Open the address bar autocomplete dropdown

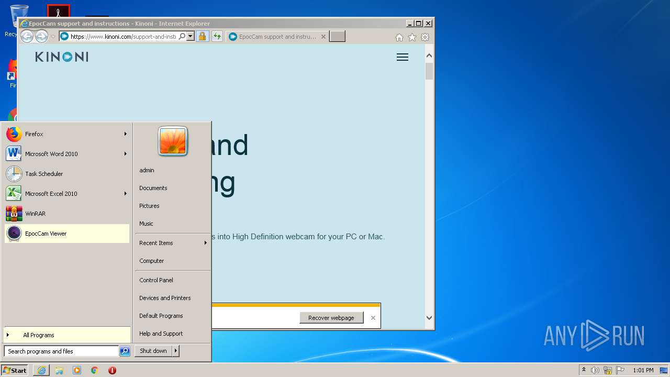[x=191, y=37]
